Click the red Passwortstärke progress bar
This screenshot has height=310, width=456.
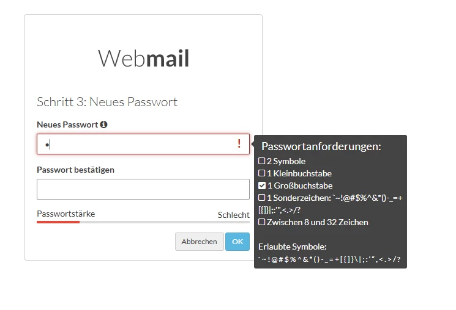point(58,222)
